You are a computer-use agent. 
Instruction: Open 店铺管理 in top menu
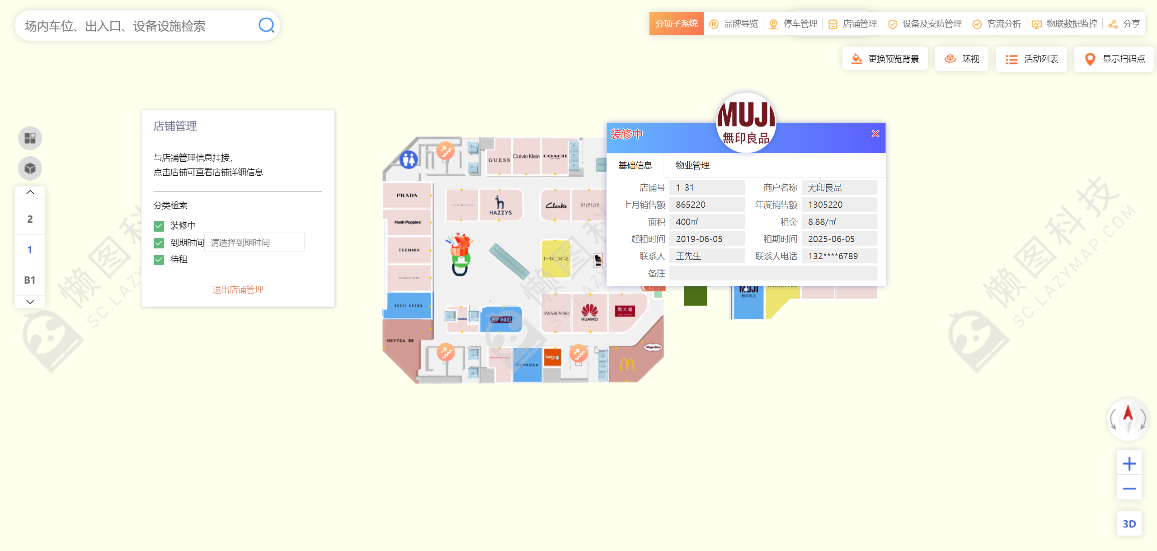coord(853,23)
